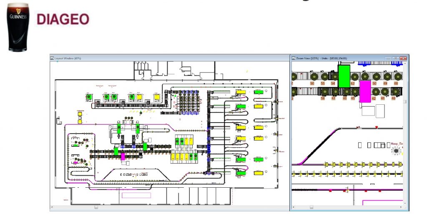This screenshot has height=219, width=427.
Task: Click the DIAGEO brand logo text
Action: click(x=63, y=20)
